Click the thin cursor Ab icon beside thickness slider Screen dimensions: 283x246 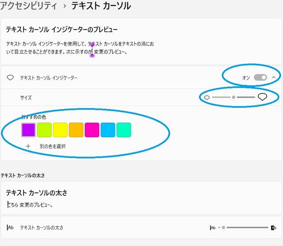tap(213, 227)
